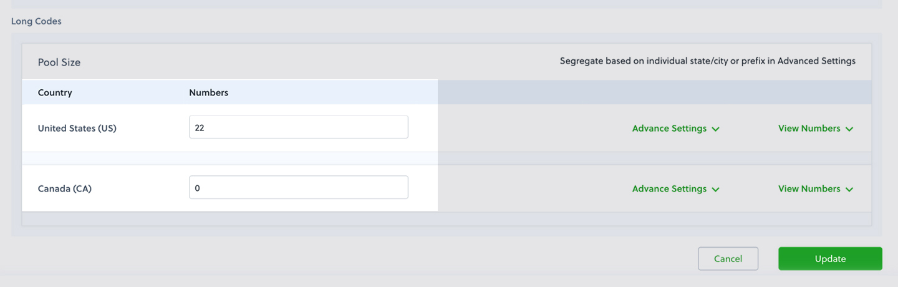Select the Canada (CA) row label
Viewport: 898px width, 287px height.
tap(65, 189)
